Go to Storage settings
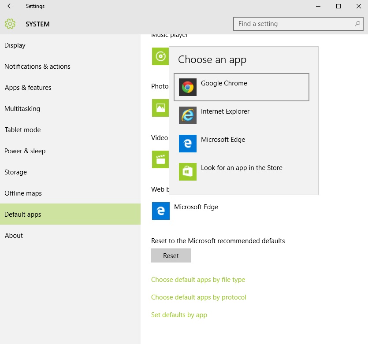The width and height of the screenshot is (368, 344). point(70,172)
